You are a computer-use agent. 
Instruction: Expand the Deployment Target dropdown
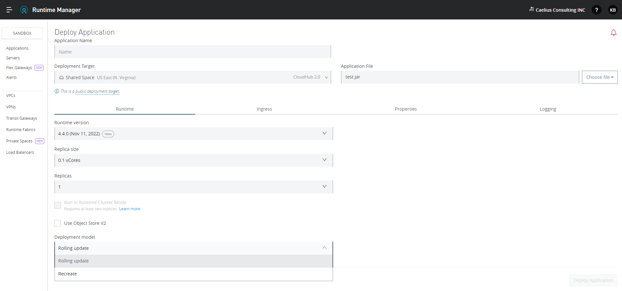tap(193, 77)
